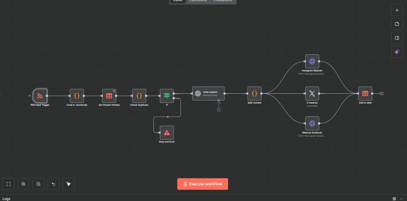Switch to the Executions tab
This screenshot has width=407, height=201.
(198, 1)
